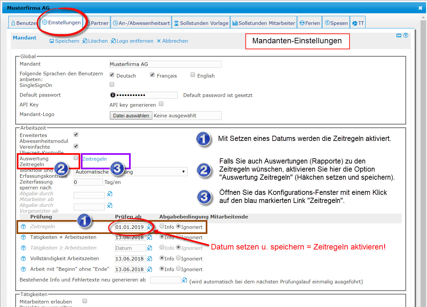
Task: Switch to the Ferien tab
Action: coord(310,23)
